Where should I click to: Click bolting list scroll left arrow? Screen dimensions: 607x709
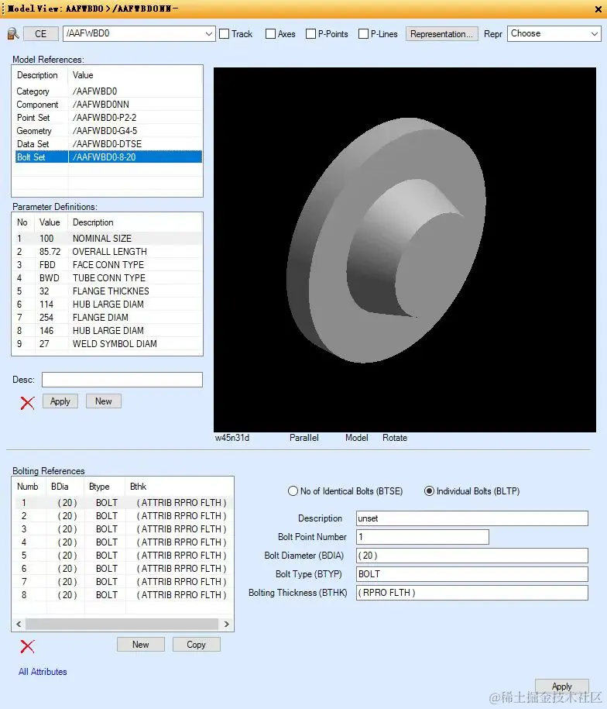point(19,624)
